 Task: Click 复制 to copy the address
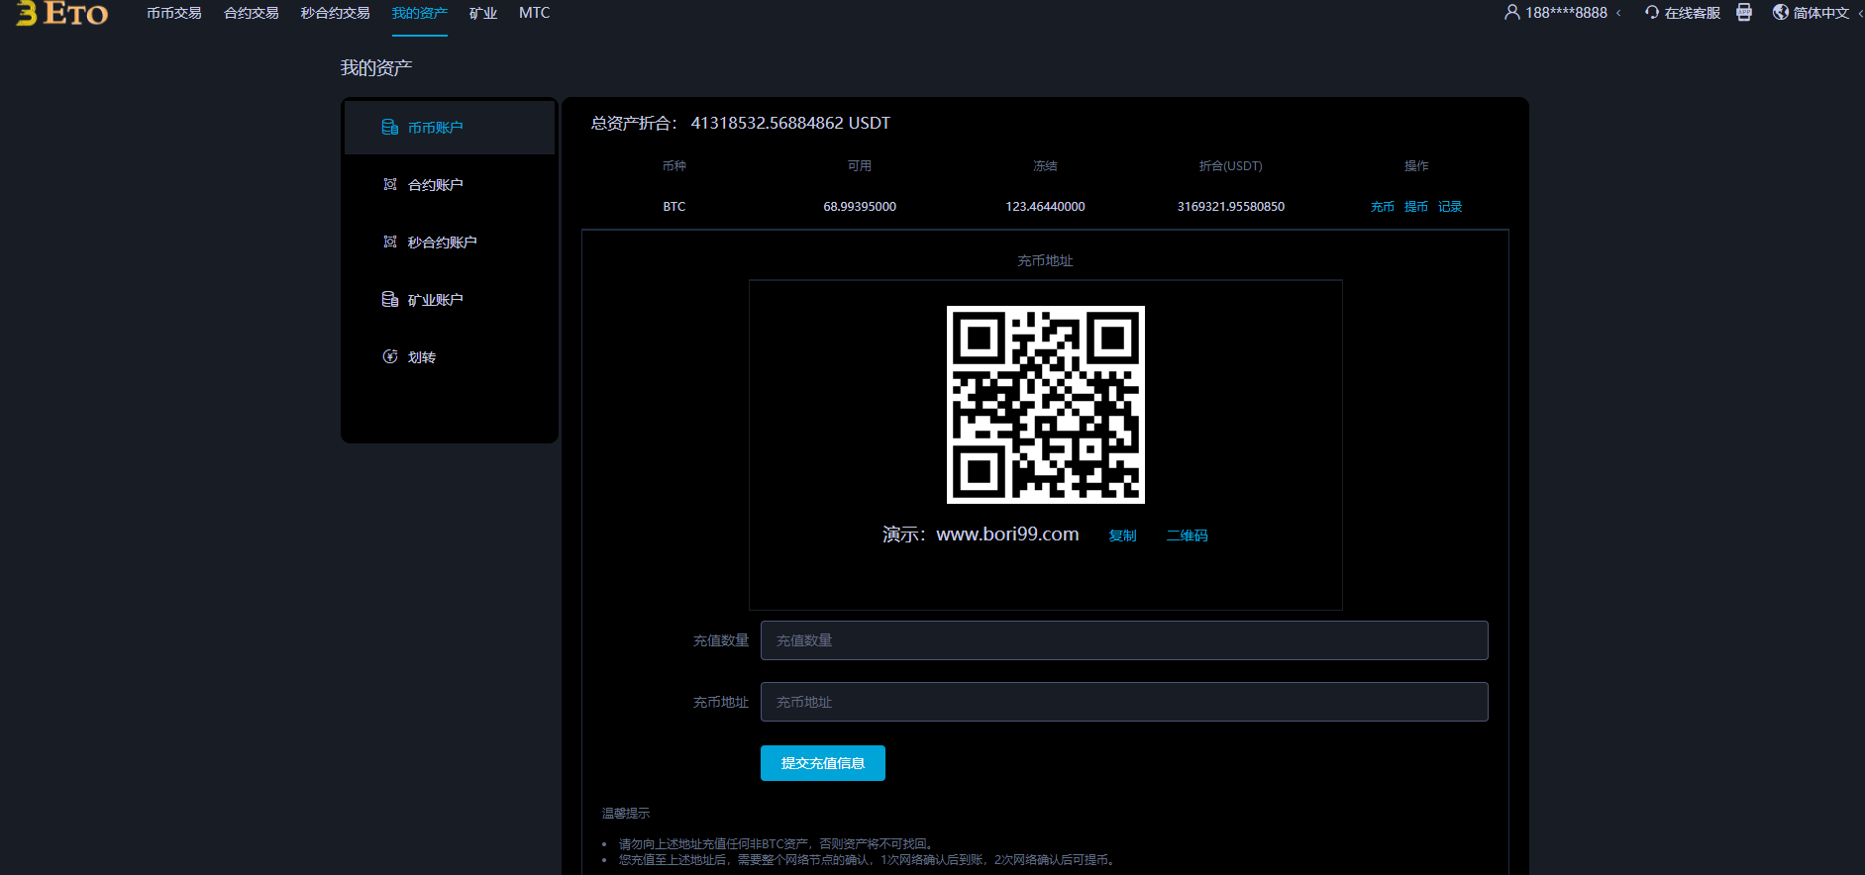[x=1122, y=535]
